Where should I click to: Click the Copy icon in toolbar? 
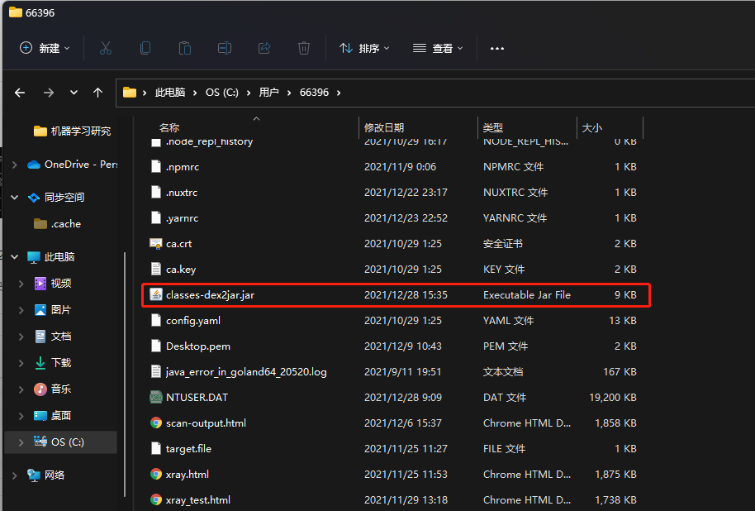[x=145, y=48]
